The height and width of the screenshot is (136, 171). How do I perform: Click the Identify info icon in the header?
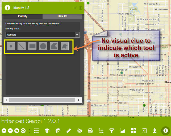tap(7, 8)
